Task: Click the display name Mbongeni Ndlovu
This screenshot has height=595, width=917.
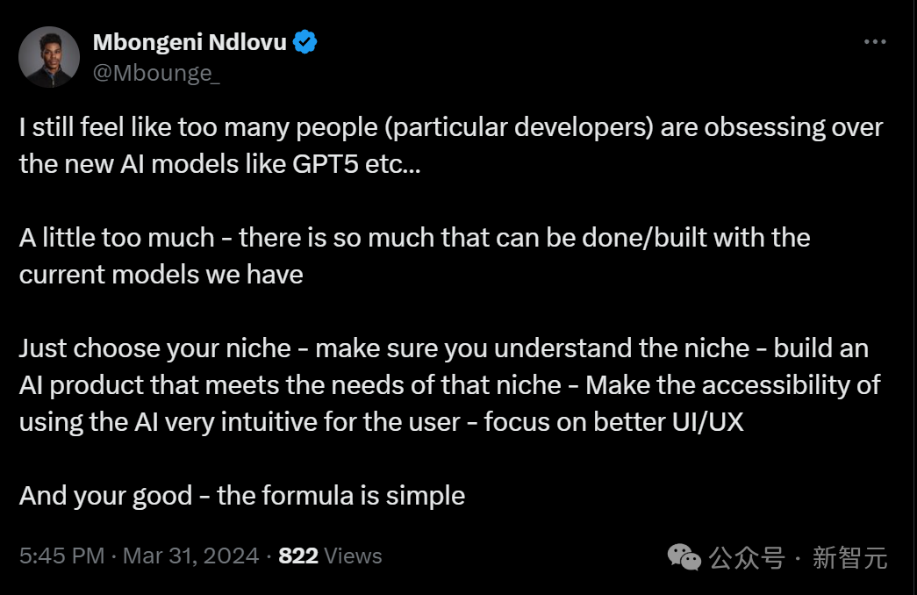Action: 190,41
